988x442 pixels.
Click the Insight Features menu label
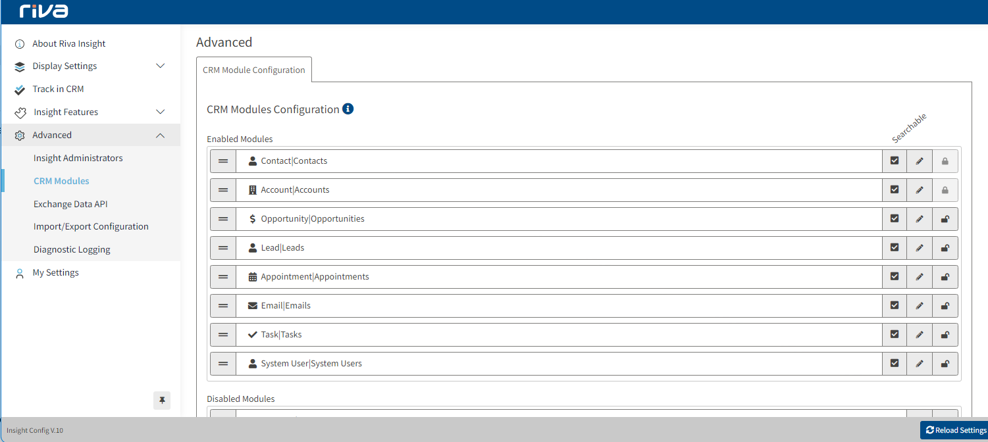coord(66,112)
